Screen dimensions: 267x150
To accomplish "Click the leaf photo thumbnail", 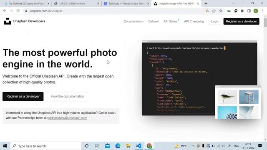I will pyautogui.click(x=227, y=97).
